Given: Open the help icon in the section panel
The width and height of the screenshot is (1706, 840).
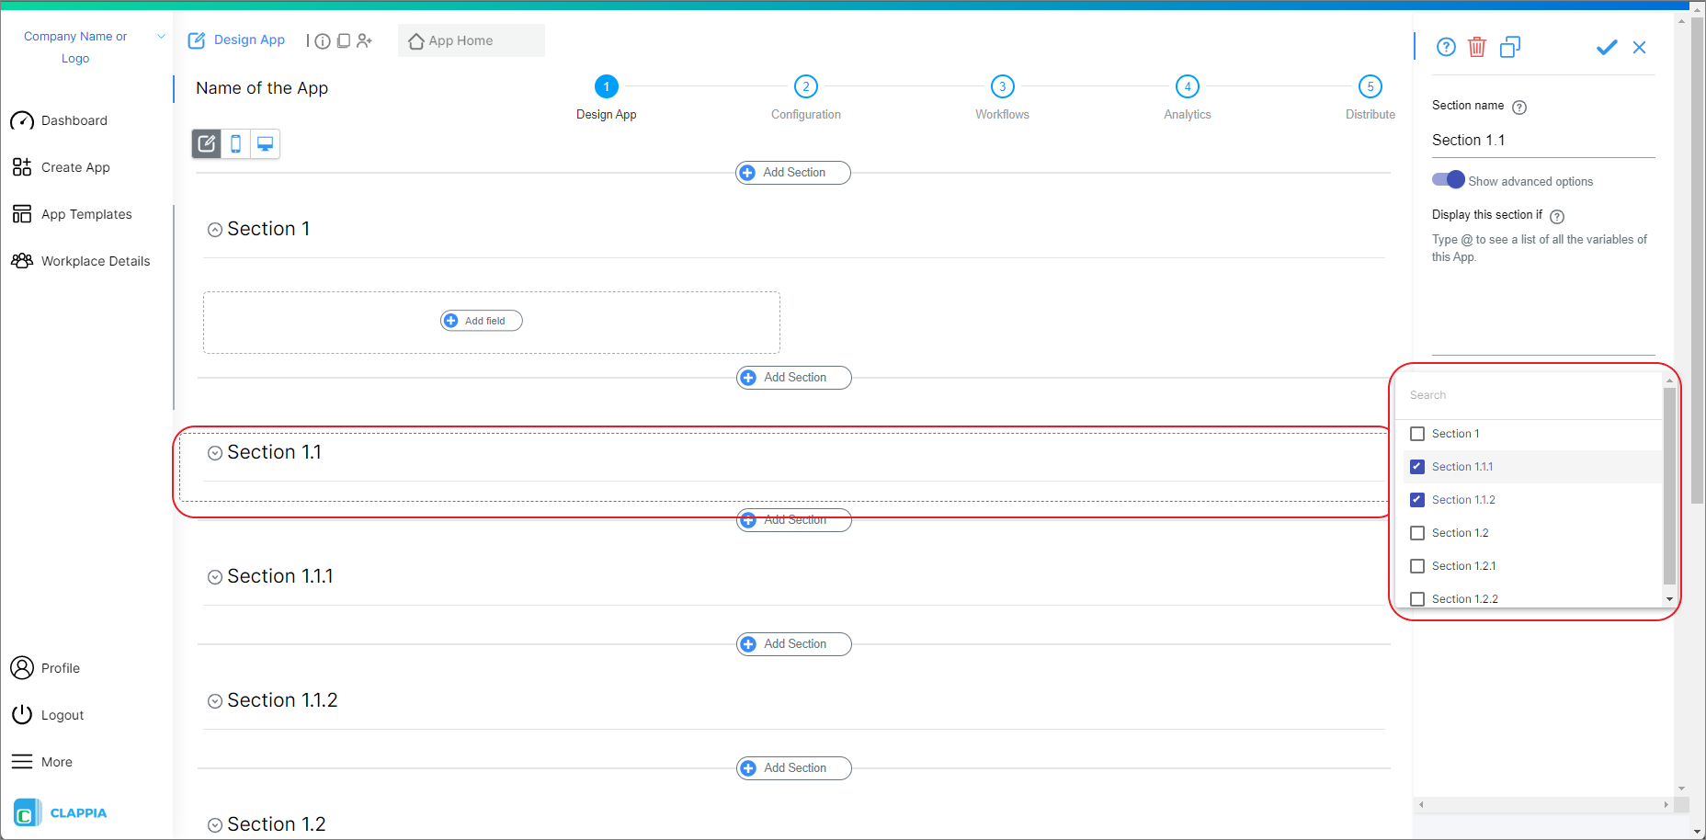Looking at the screenshot, I should coord(1446,46).
